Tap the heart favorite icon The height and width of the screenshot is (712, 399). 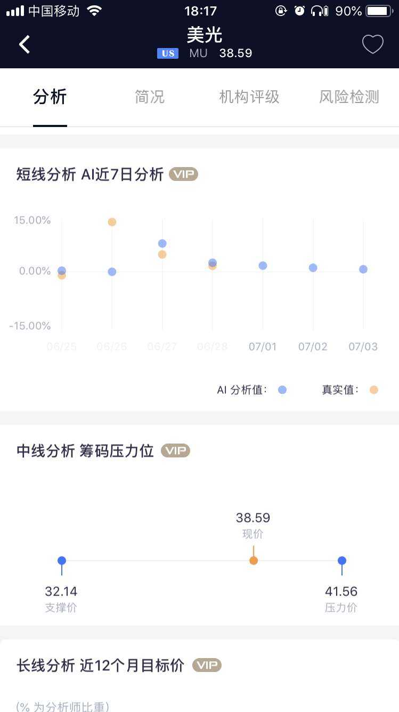click(x=373, y=44)
